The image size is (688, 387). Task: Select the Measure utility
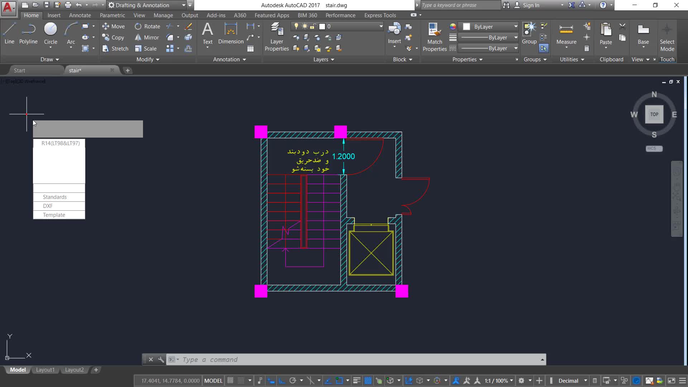pyautogui.click(x=566, y=33)
